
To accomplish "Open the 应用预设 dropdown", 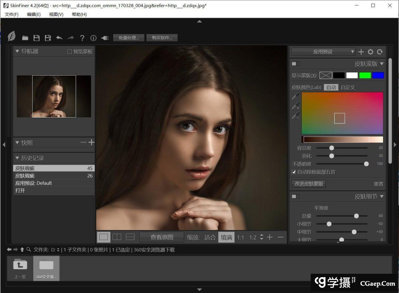I will (x=323, y=52).
